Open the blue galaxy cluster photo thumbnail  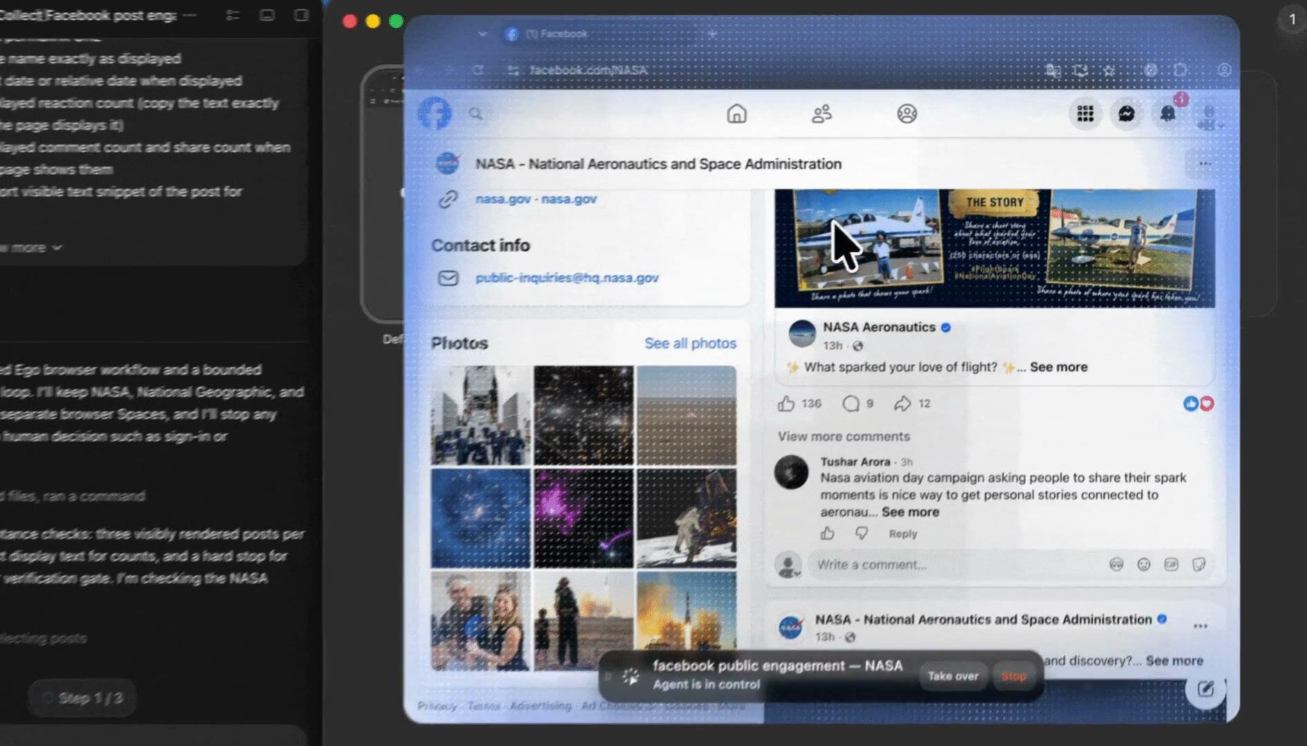(481, 518)
